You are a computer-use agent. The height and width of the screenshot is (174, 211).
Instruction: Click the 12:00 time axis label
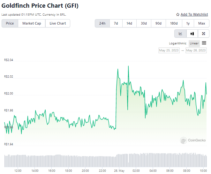(18, 171)
